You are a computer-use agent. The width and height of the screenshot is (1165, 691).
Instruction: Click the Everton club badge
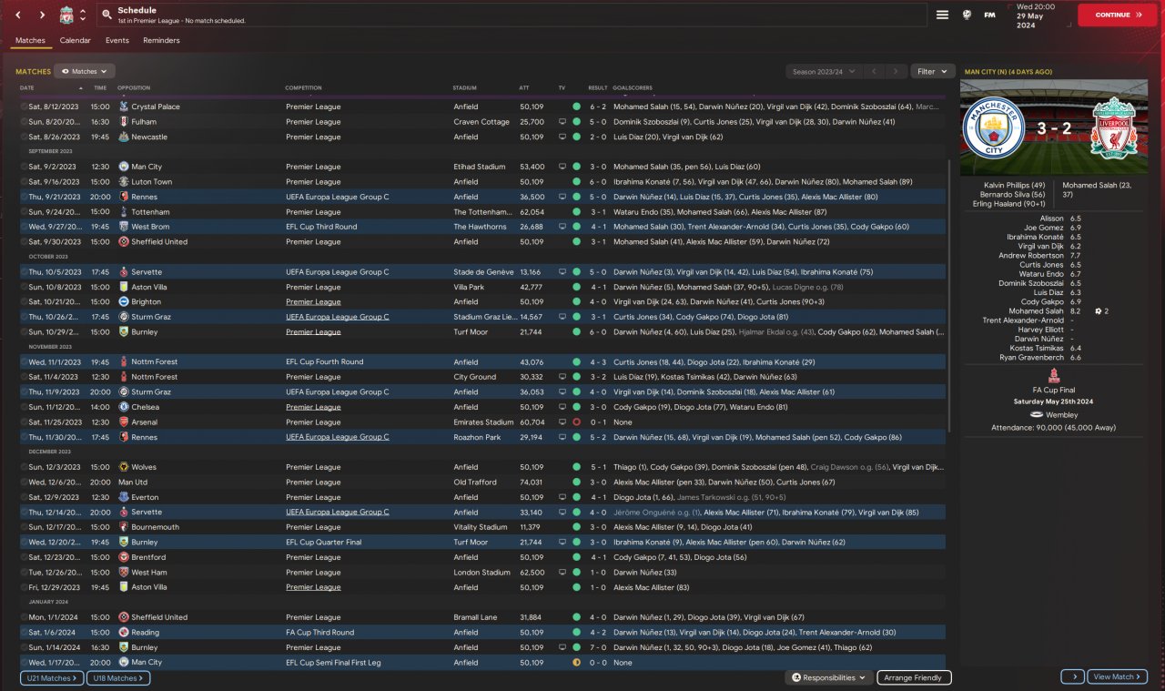tap(123, 497)
